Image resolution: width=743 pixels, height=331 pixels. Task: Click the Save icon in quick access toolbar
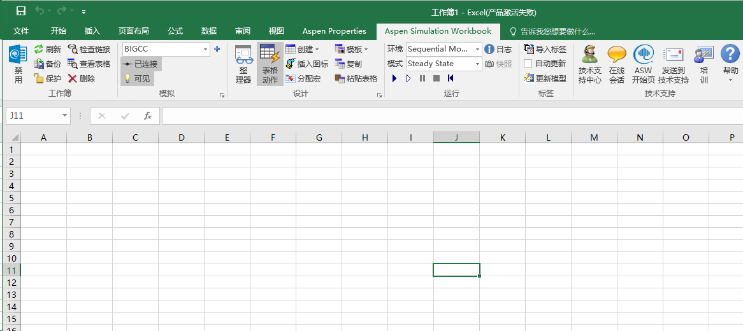21,11
